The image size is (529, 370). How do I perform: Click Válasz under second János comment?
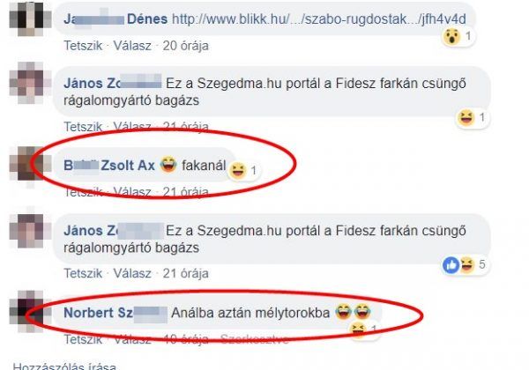coord(132,273)
